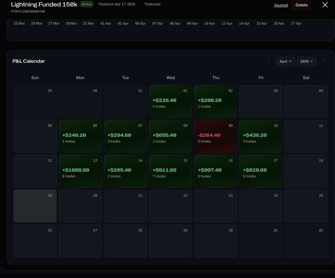Click the '10 Apr' chart axis label

pos(210,23)
